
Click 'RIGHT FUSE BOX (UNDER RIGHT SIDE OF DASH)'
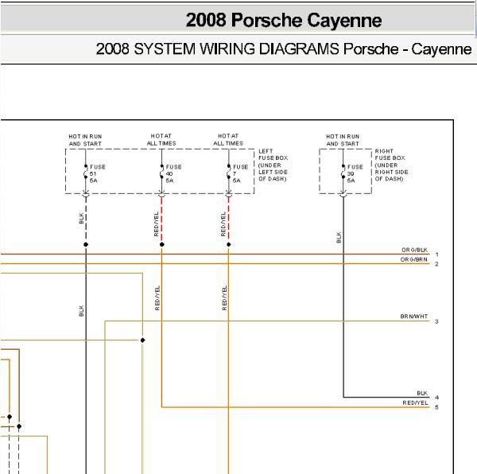point(391,165)
